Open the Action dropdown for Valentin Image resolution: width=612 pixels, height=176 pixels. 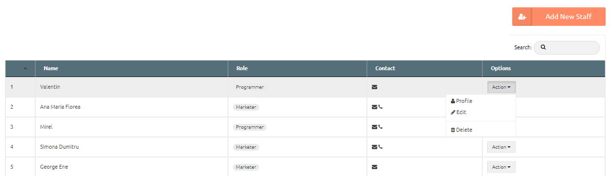tap(501, 87)
